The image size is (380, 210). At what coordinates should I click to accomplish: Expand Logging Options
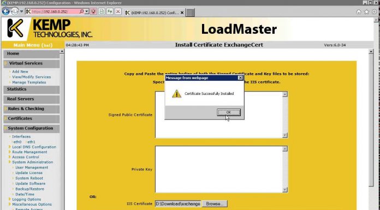(x=26, y=199)
